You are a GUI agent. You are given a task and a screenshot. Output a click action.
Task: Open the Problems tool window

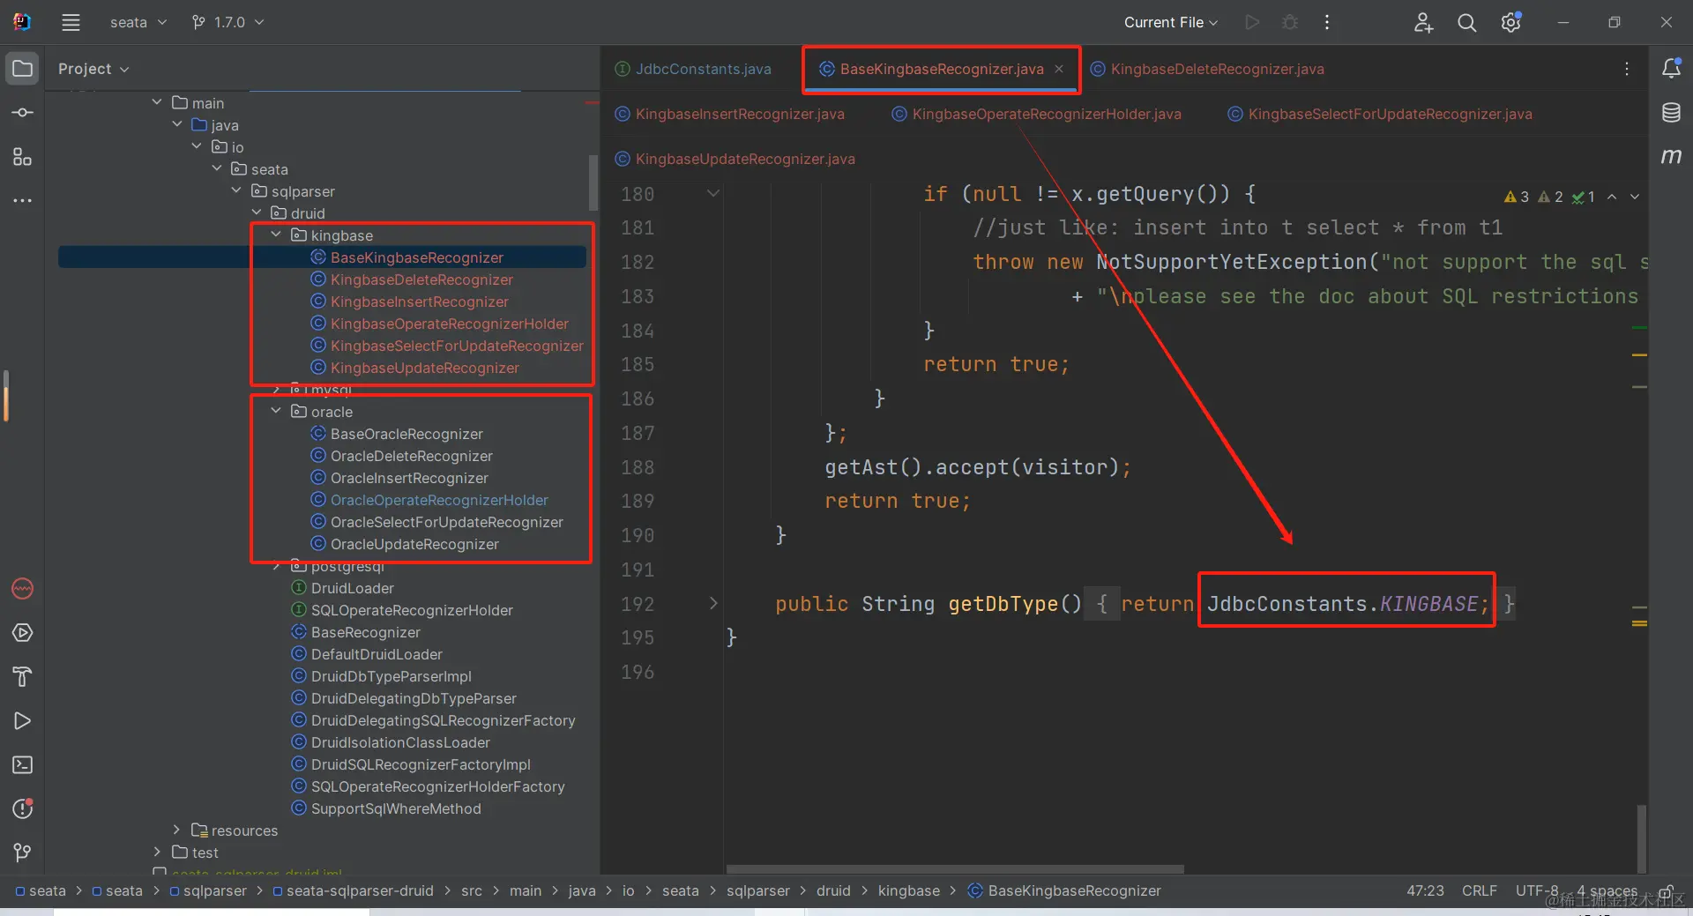click(x=22, y=809)
